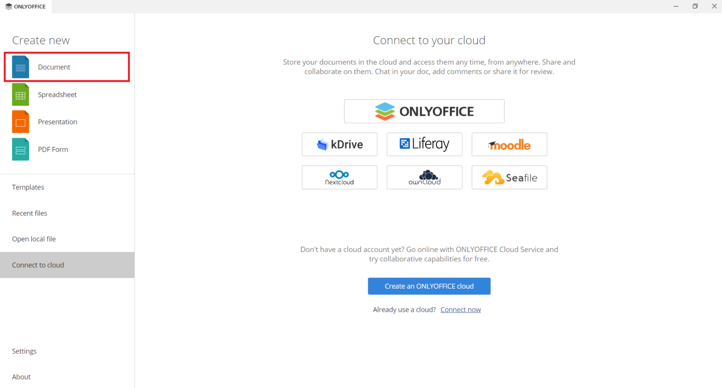Connect to Seafile

click(x=509, y=177)
